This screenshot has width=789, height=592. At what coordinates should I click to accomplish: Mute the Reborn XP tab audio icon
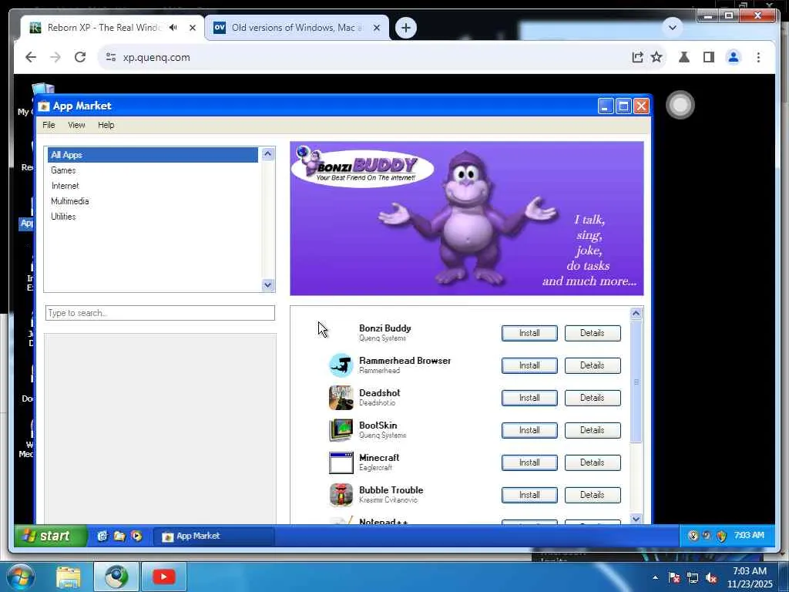point(173,28)
